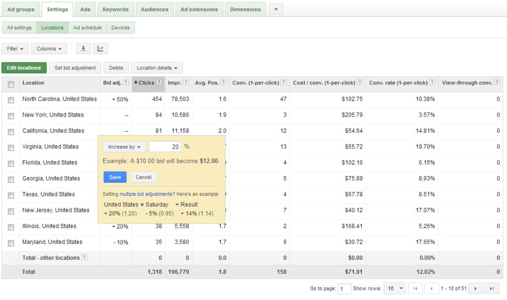This screenshot has width=507, height=300.
Task: Open help for Total - other locations
Action: pyautogui.click(x=84, y=257)
